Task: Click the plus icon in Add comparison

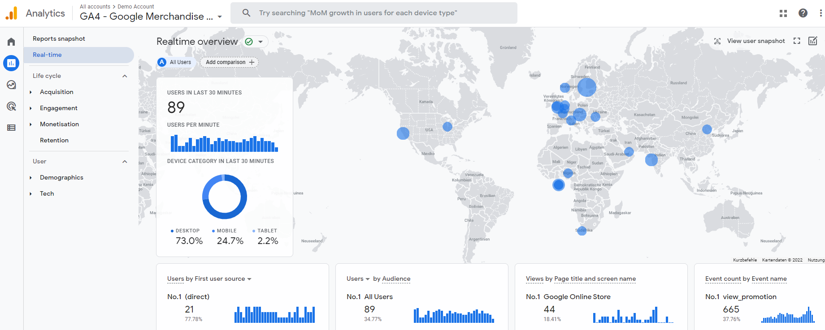Action: click(x=252, y=62)
